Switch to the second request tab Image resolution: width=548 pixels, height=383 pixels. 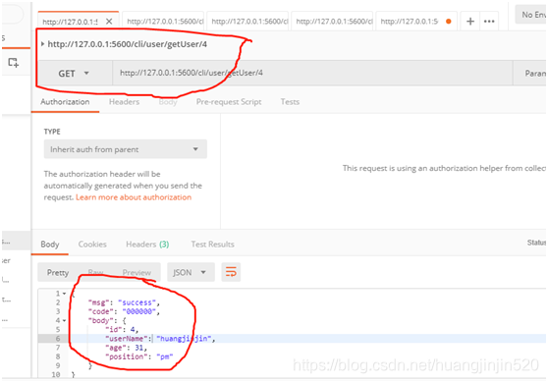(x=164, y=22)
